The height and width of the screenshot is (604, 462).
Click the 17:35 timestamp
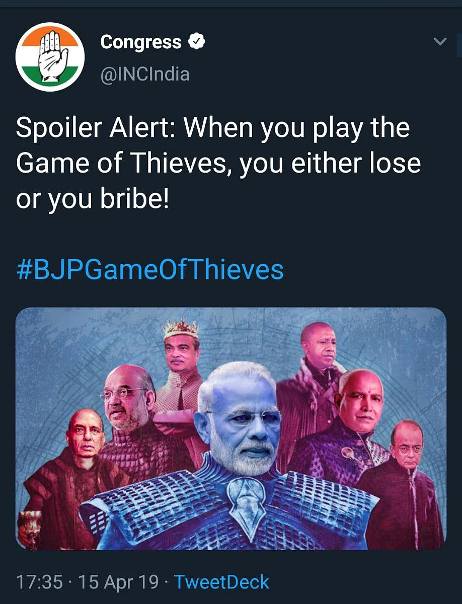tap(39, 582)
